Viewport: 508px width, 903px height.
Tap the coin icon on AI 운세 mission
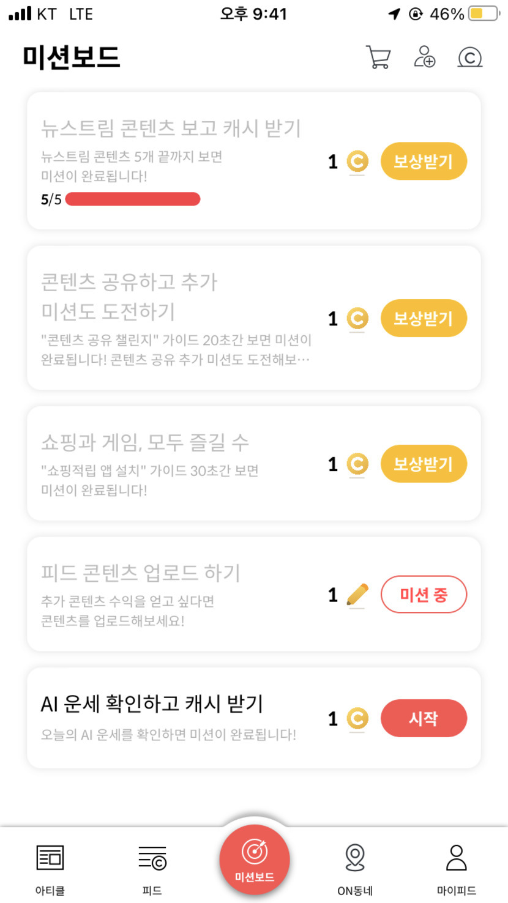pyautogui.click(x=357, y=718)
